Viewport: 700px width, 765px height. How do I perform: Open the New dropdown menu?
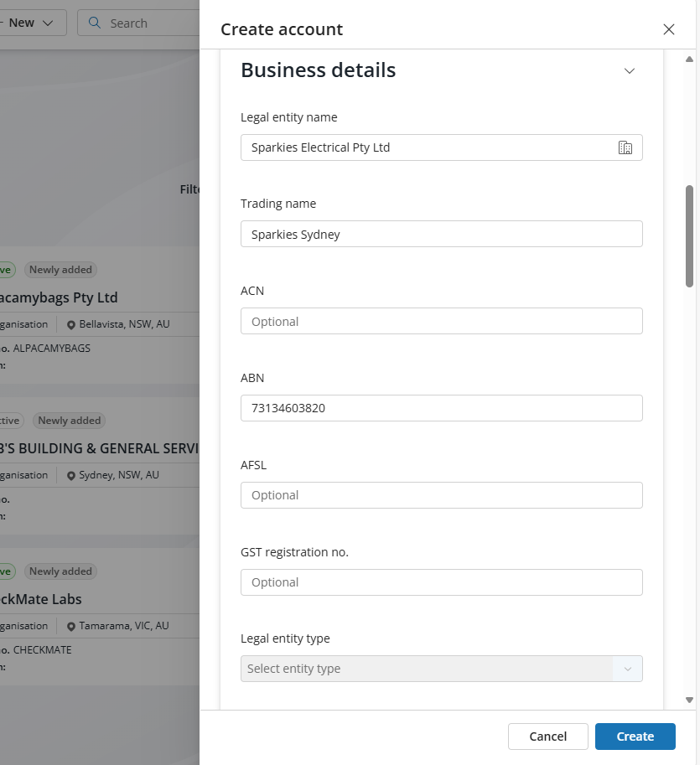coord(32,23)
